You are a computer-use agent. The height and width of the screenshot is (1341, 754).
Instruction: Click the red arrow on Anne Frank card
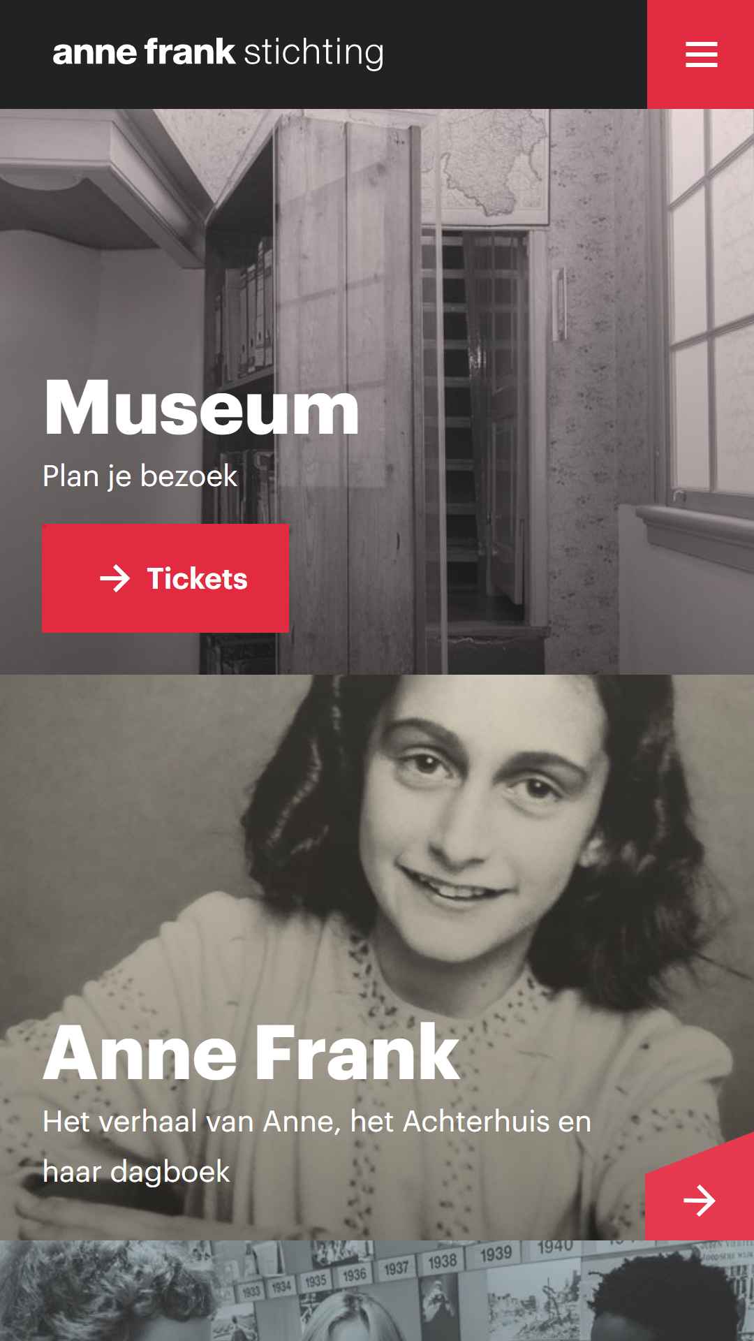[700, 1200]
